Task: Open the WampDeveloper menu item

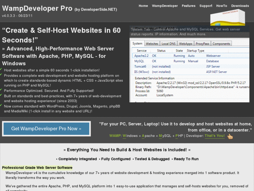Action: click(x=165, y=6)
